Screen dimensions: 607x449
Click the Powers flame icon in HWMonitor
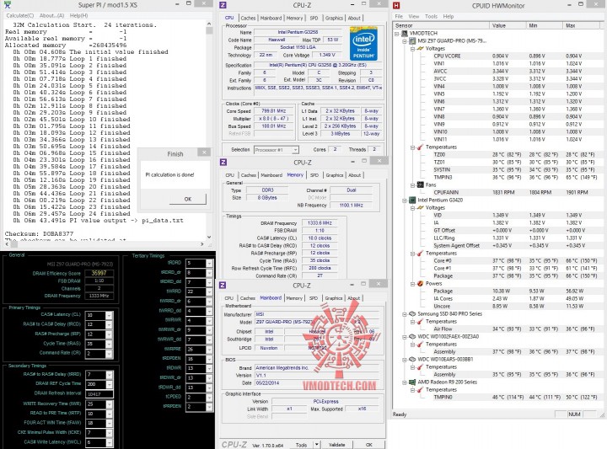(421, 284)
